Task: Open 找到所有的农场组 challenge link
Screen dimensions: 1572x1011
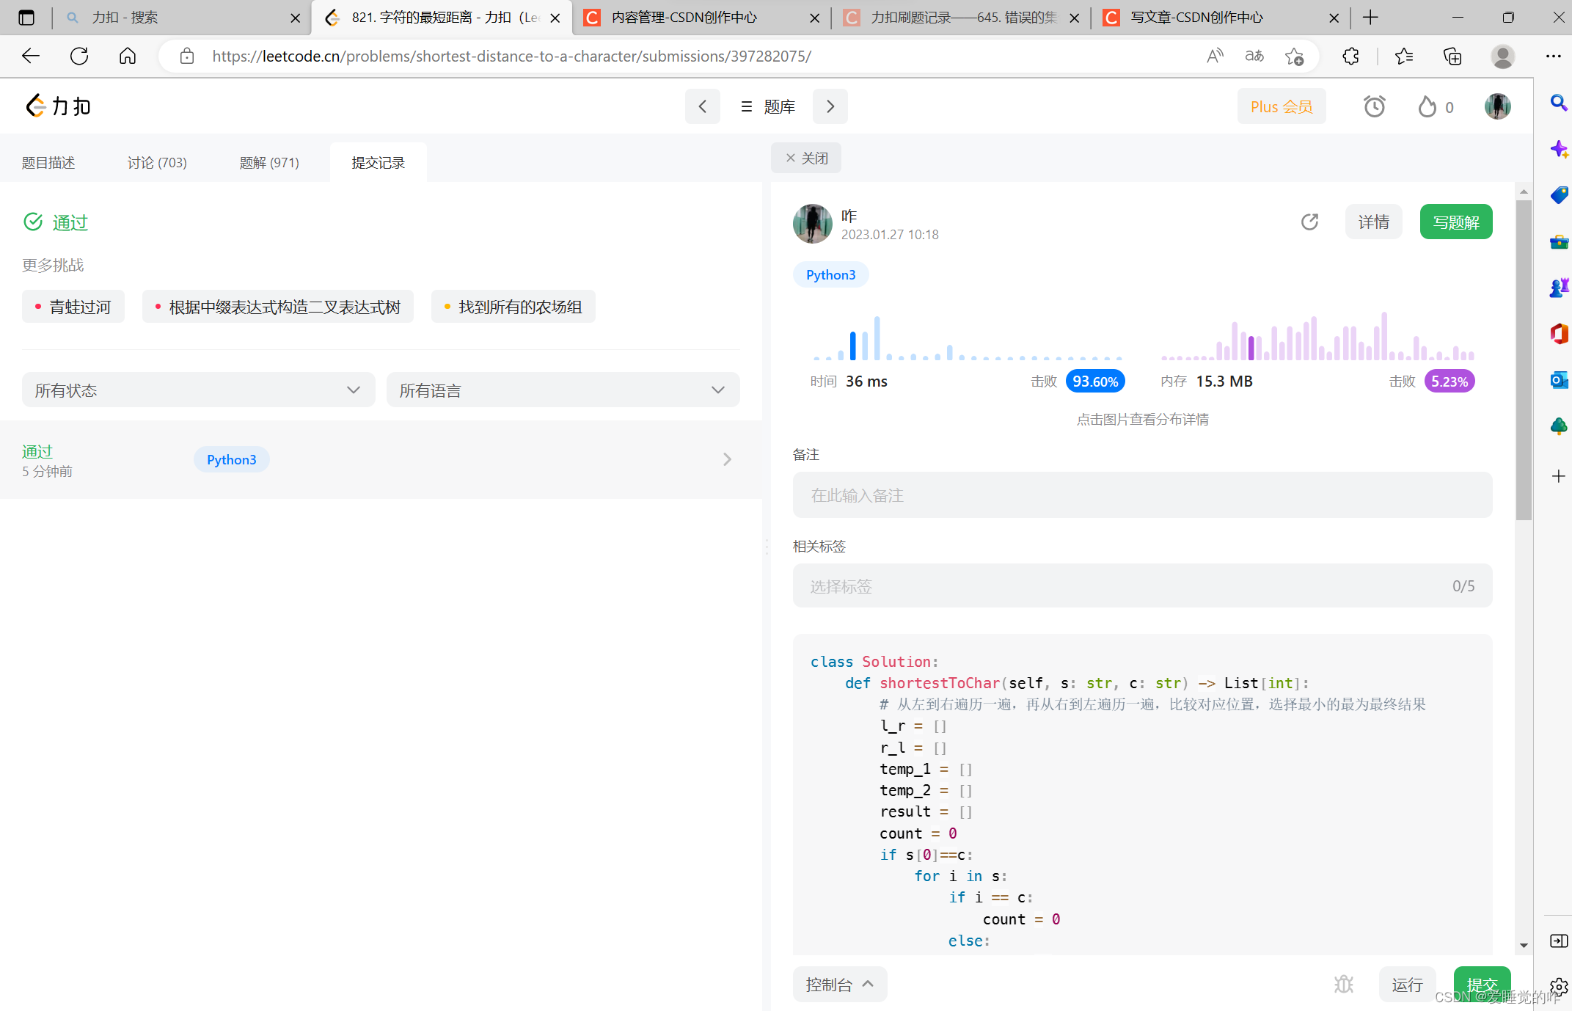Action: pos(513,307)
